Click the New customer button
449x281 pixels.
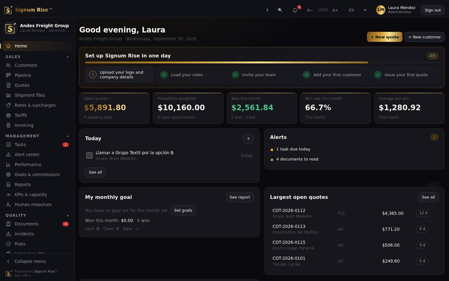(424, 37)
